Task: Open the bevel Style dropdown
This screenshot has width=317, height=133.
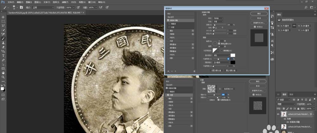Action: click(218, 18)
